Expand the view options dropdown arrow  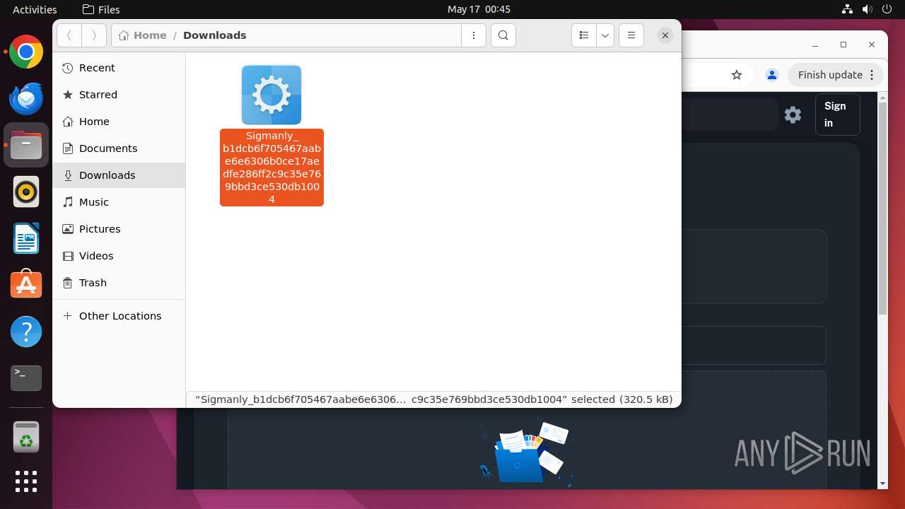605,35
